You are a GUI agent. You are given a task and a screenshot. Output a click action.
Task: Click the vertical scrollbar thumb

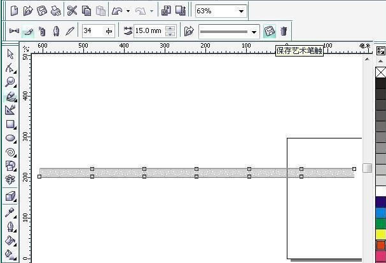(x=367, y=168)
